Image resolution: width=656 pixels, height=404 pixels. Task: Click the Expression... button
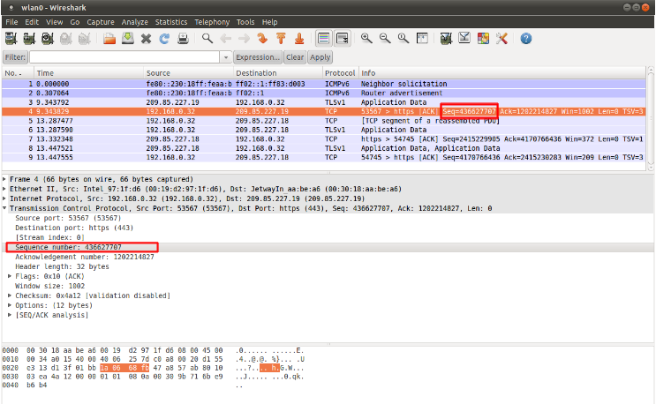point(257,57)
